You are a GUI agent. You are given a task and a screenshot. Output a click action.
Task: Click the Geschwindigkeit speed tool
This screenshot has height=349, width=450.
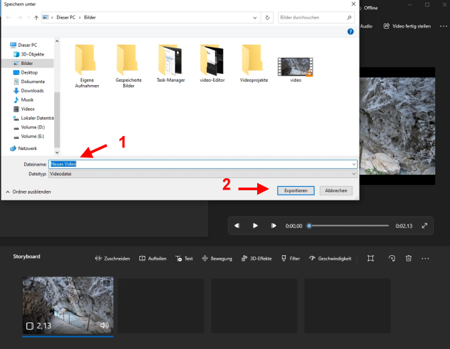click(329, 259)
